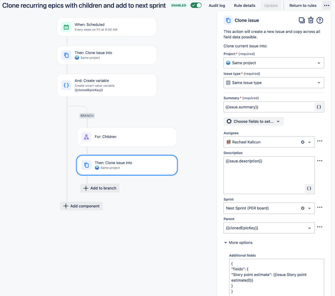Expand the Assignee dropdown chevron
Screen dimensions: 335x296
[x=309, y=142]
